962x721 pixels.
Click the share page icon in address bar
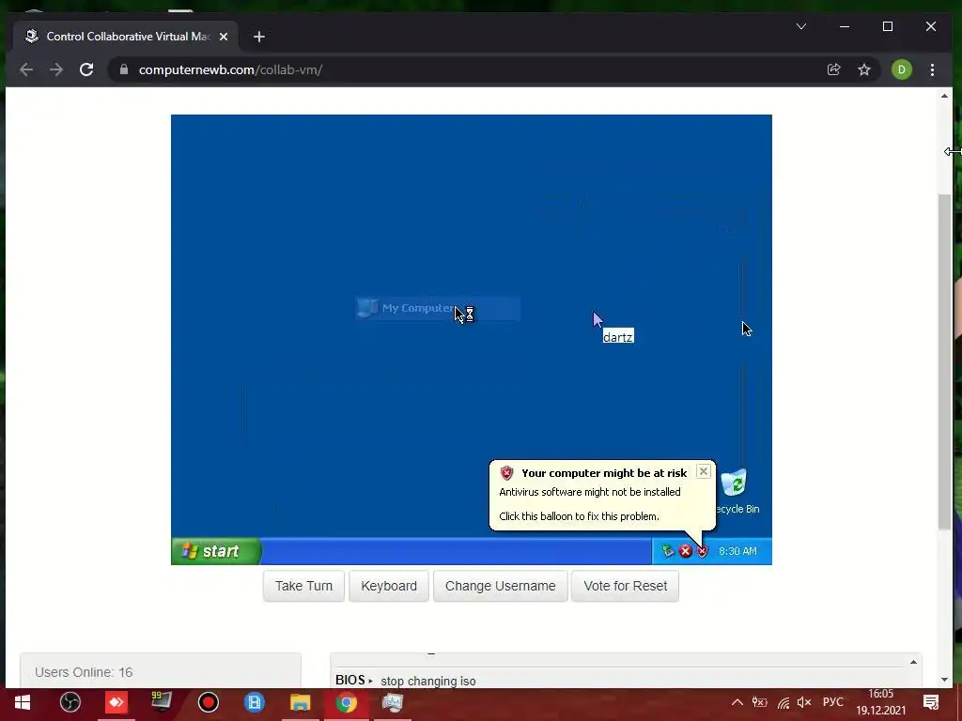click(x=833, y=69)
